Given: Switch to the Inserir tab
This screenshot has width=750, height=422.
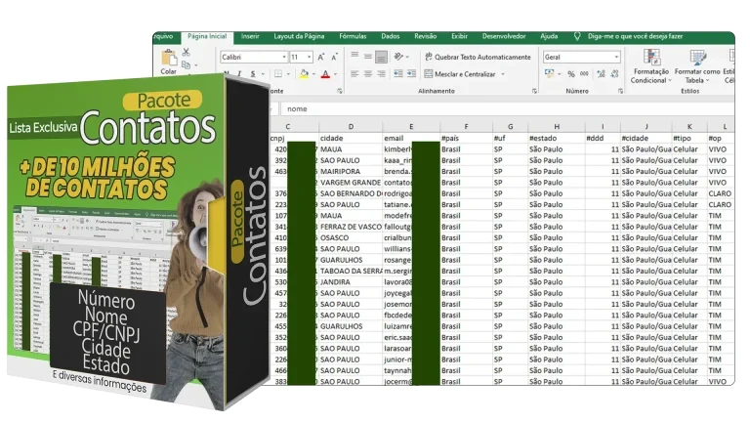Looking at the screenshot, I should click(250, 36).
